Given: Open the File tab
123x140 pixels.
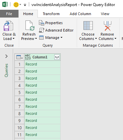Looking at the screenshot, I should tap(9, 14).
